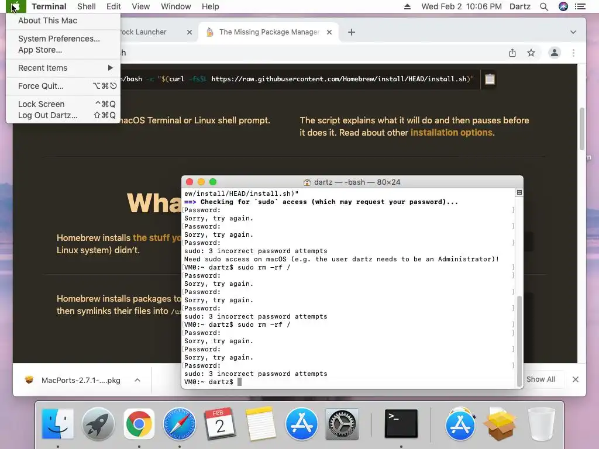Open the Terminal app menu
This screenshot has height=449, width=599.
click(49, 6)
